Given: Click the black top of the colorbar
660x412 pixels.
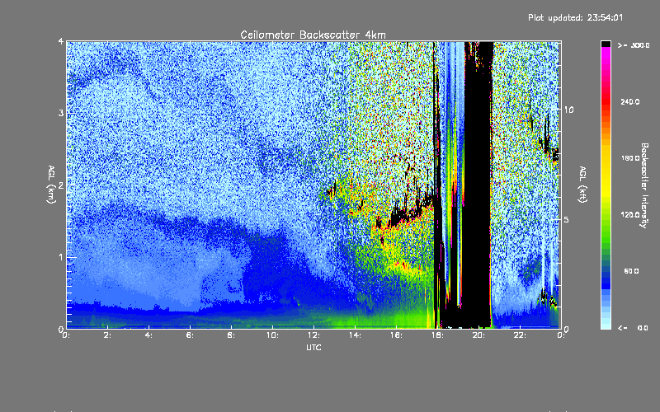Looking at the screenshot, I should click(x=606, y=44).
